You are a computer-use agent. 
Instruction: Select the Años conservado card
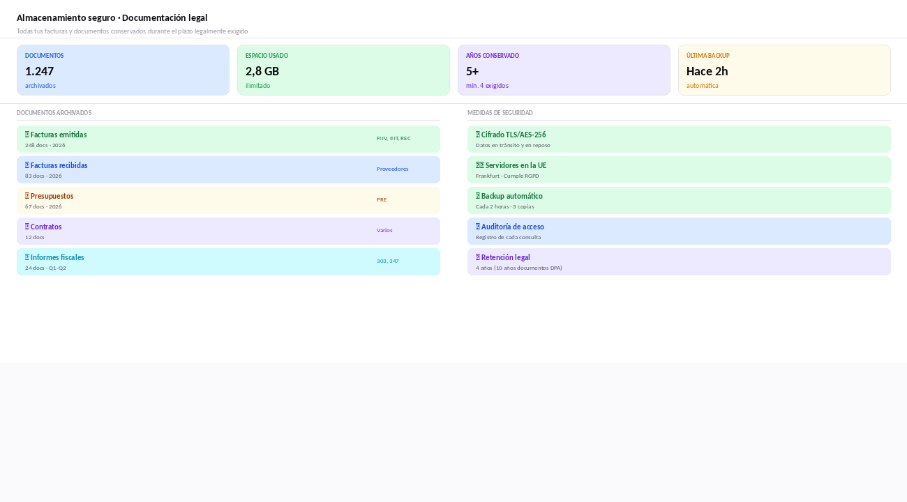(x=564, y=70)
